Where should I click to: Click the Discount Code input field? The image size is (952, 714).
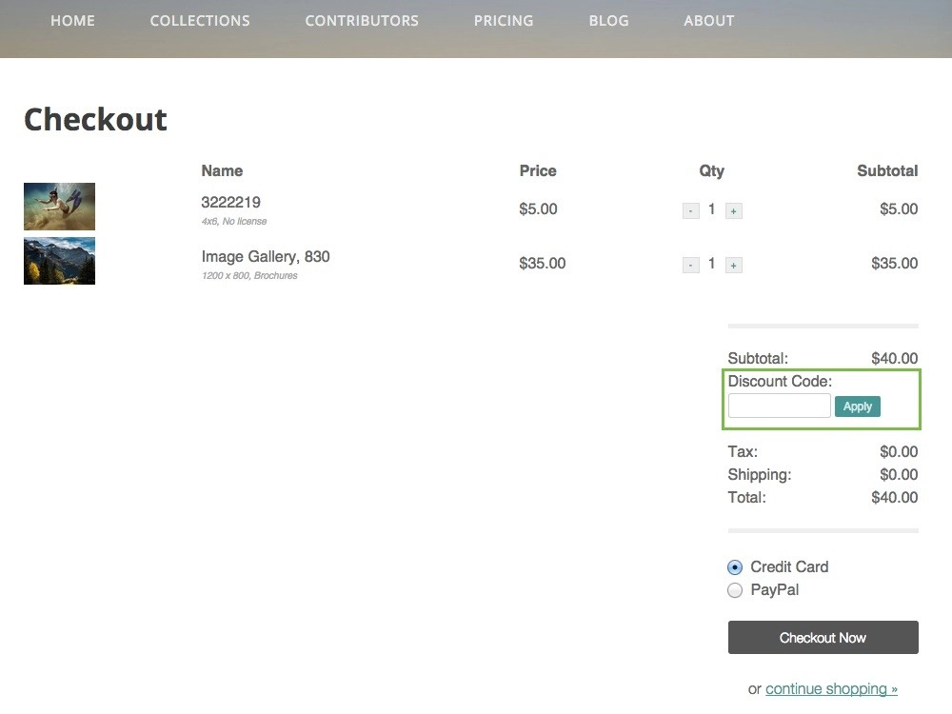[x=778, y=406]
